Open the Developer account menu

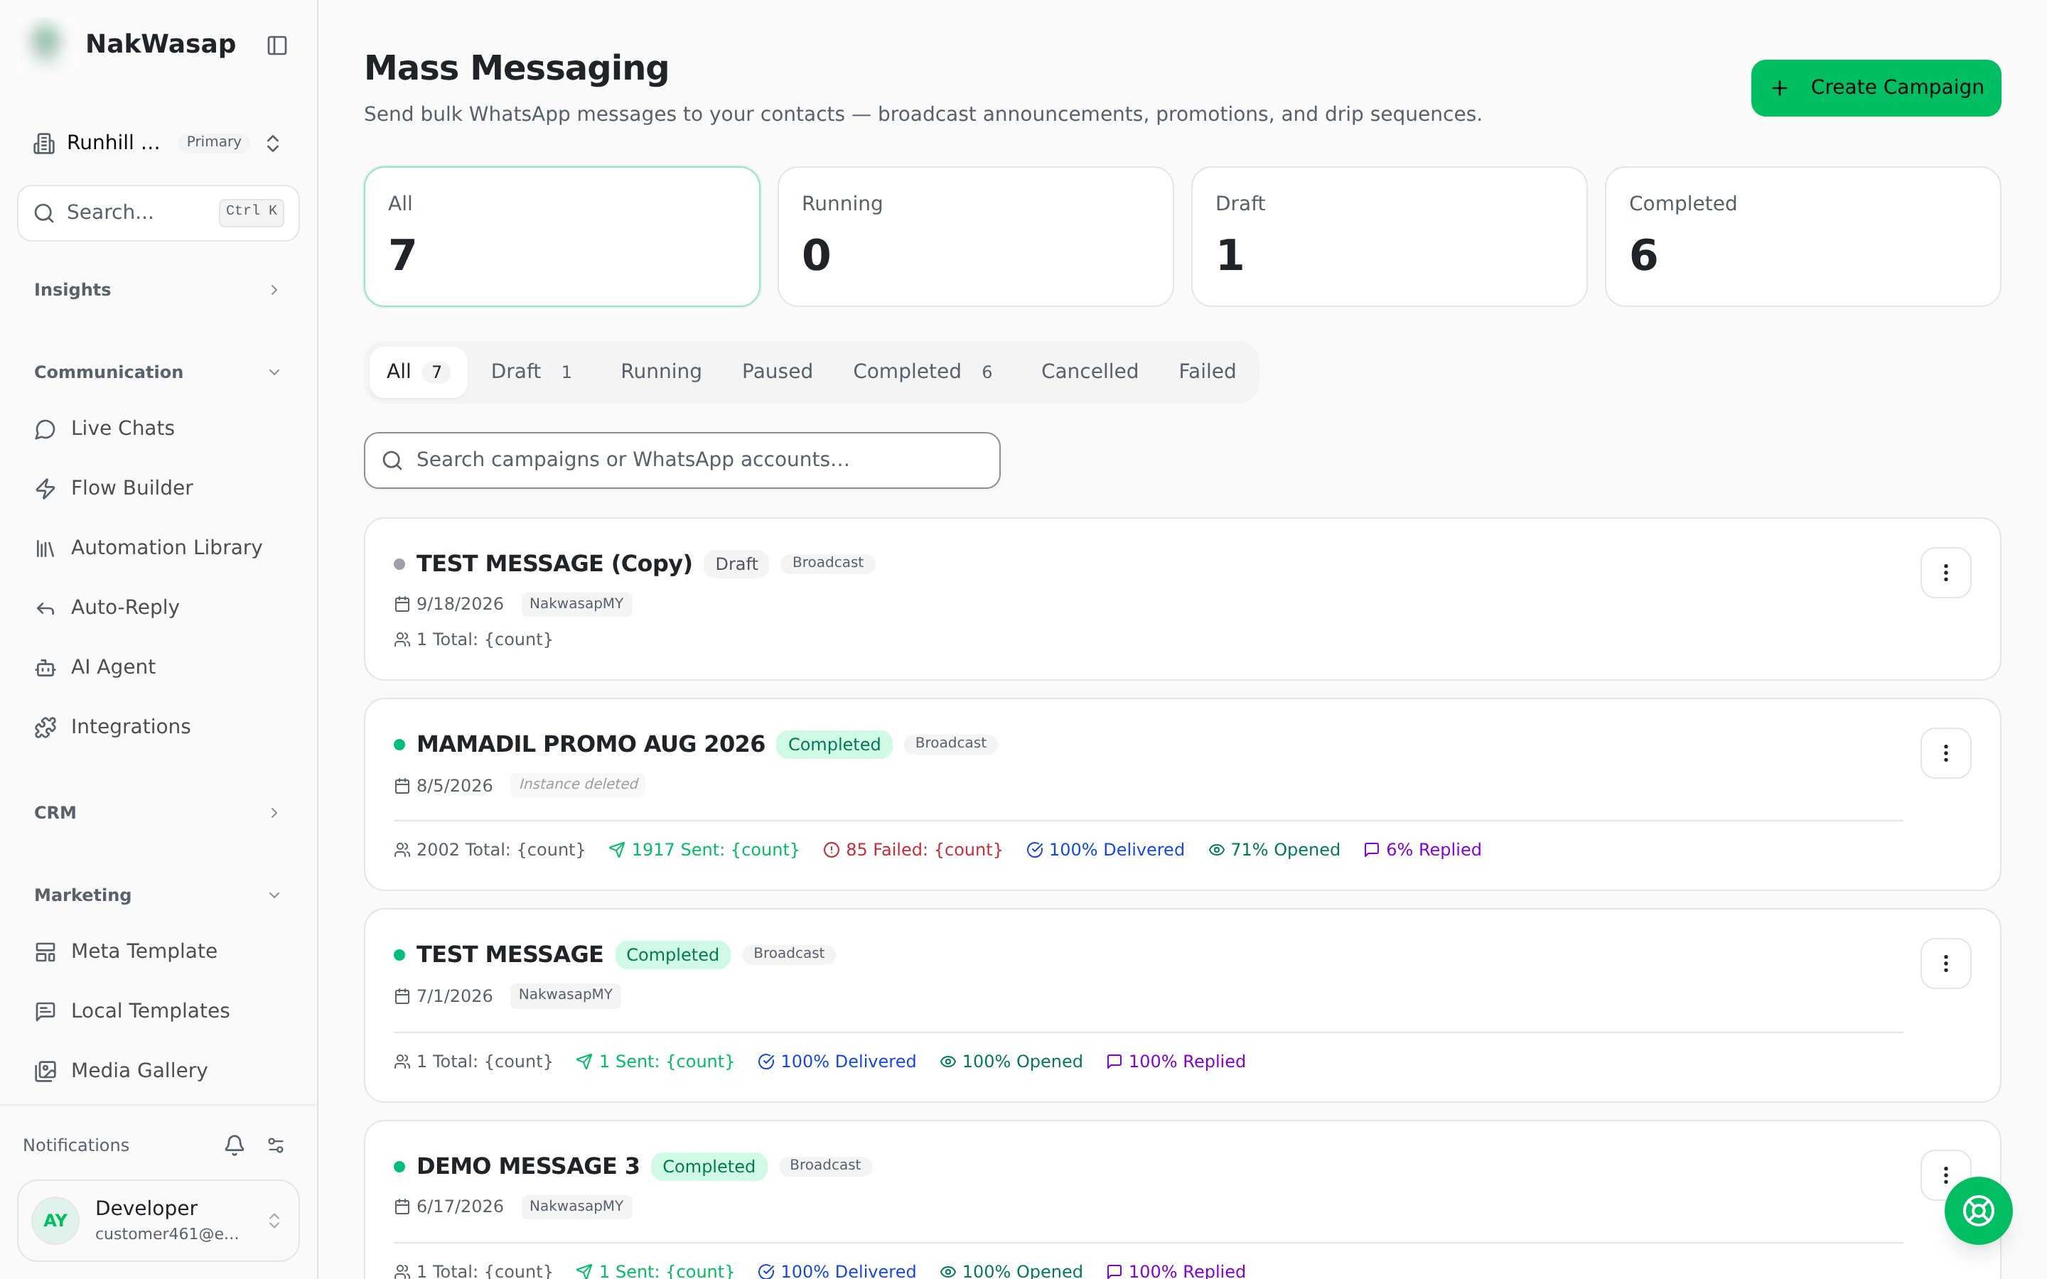tap(159, 1221)
